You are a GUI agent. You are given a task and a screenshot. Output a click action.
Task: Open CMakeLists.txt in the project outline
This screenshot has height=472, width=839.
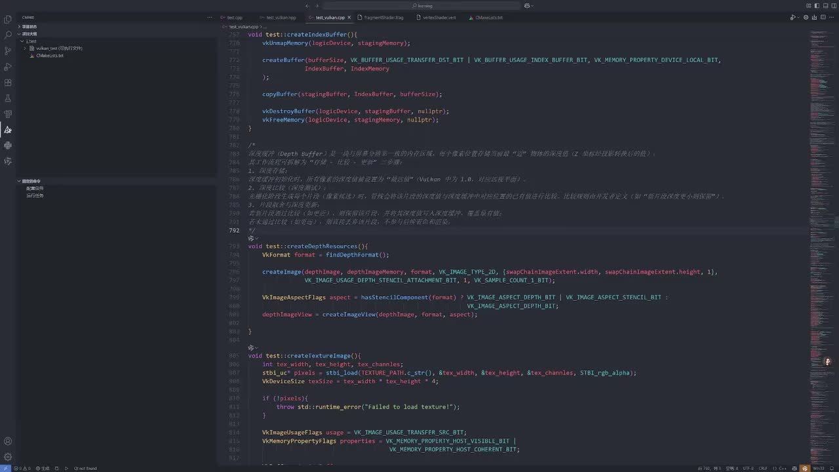[50, 56]
